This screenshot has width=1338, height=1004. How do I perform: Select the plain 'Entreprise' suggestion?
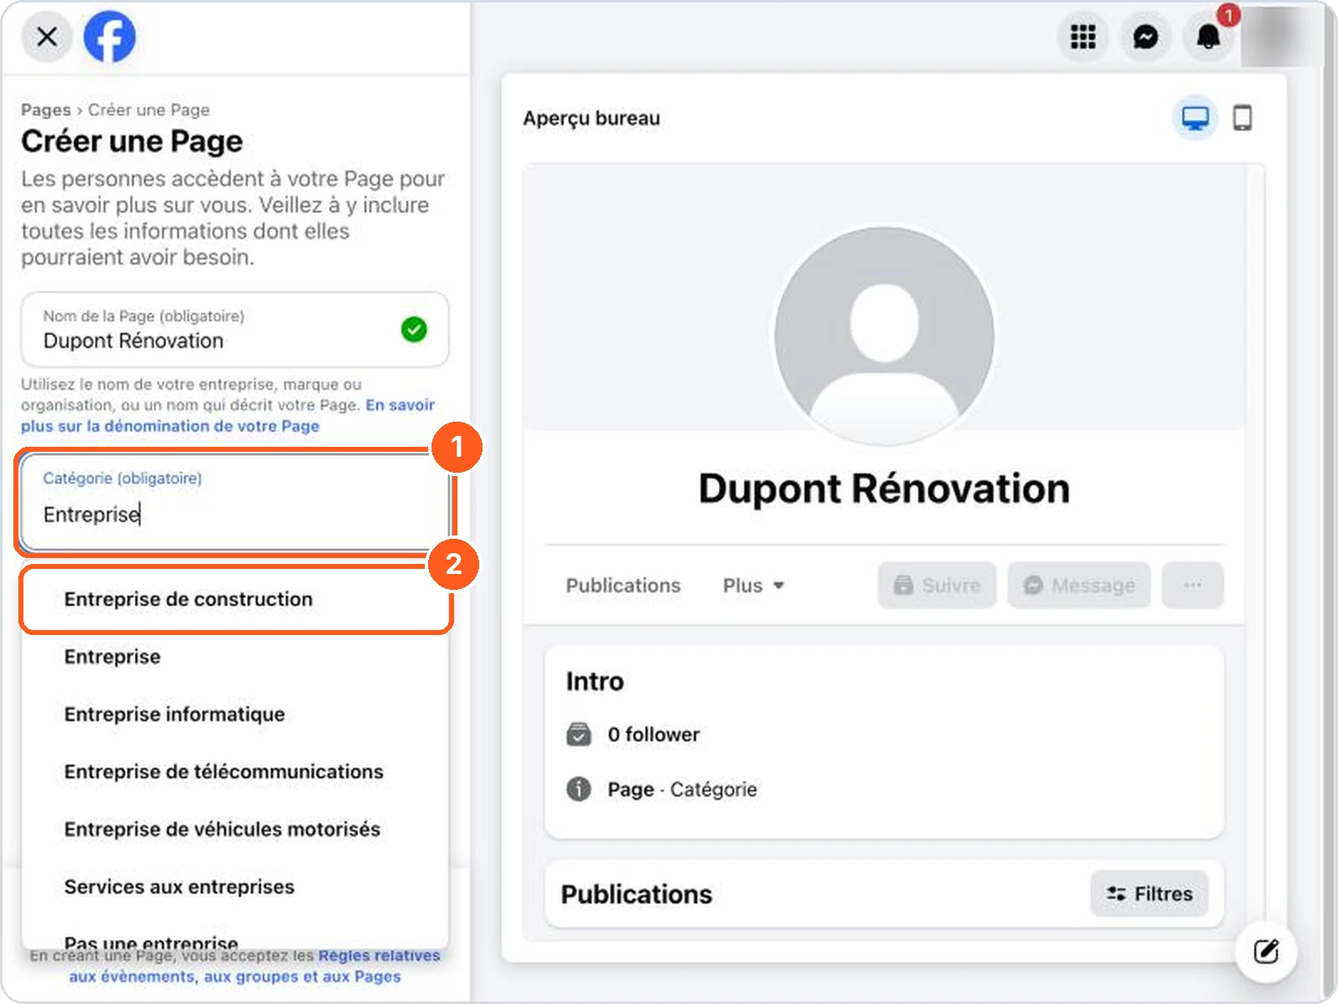[x=235, y=657]
